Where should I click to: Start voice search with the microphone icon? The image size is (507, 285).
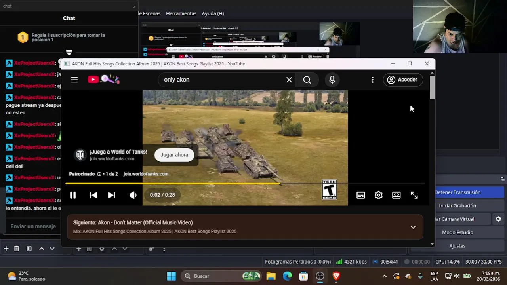(332, 80)
